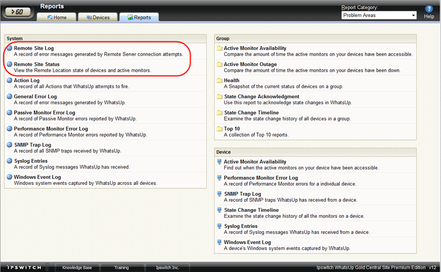Screen dimensions: 441x272
Task: Open the Report Category dropdown
Action: coord(379,15)
